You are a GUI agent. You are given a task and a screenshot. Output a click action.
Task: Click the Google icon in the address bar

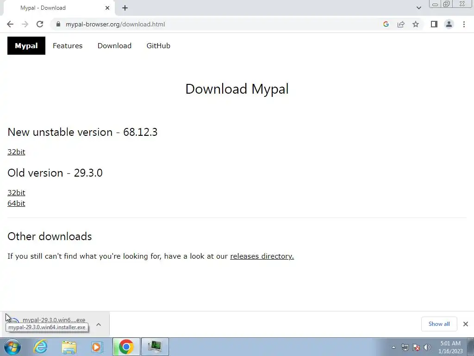point(386,24)
